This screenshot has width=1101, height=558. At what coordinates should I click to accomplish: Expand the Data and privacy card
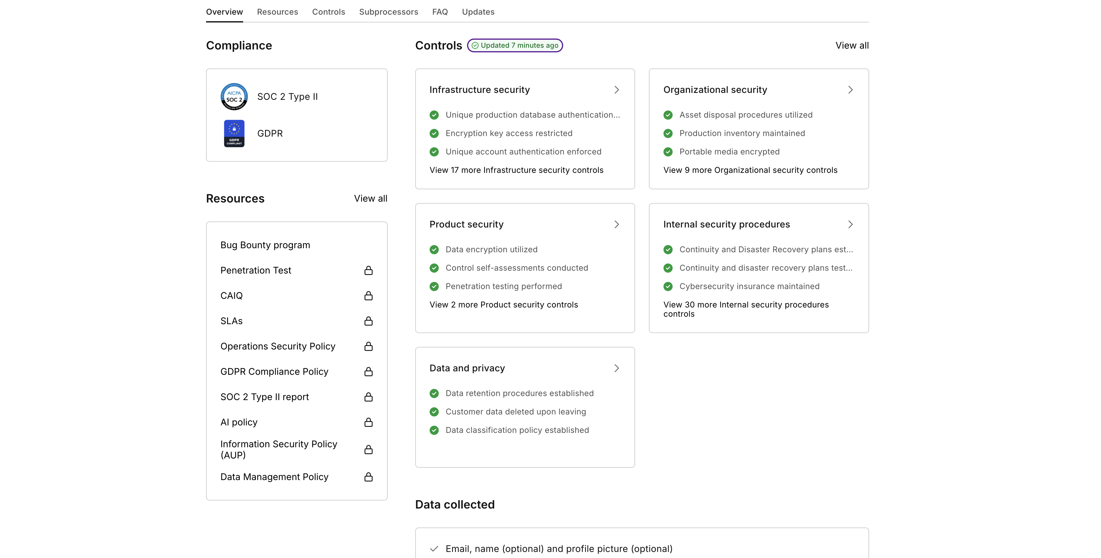click(x=617, y=368)
